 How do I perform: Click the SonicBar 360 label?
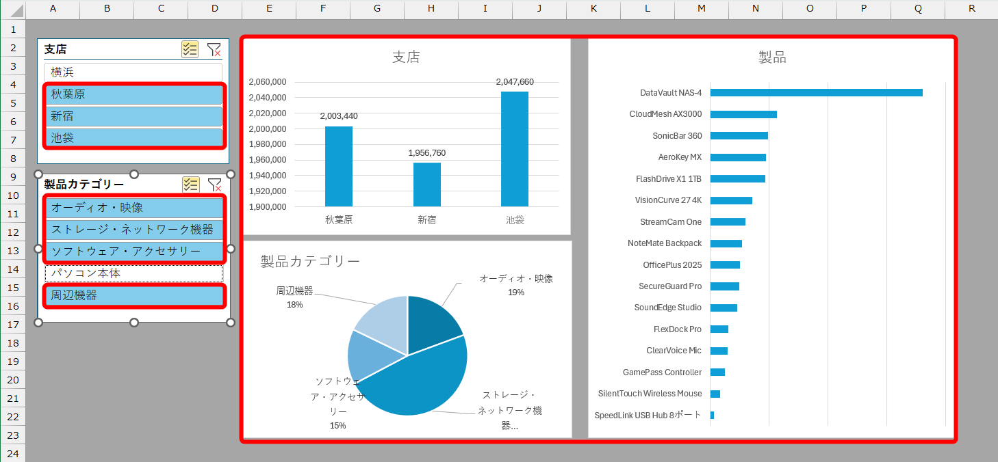click(x=677, y=136)
